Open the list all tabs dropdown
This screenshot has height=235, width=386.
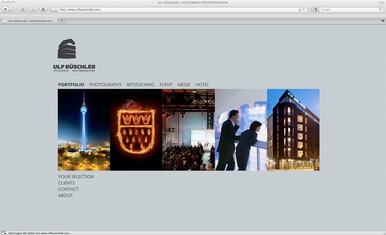(x=383, y=21)
